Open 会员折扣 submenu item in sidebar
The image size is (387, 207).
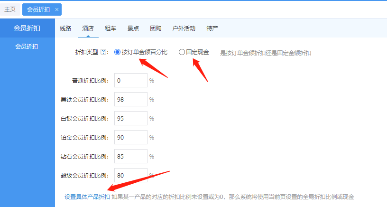pyautogui.click(x=27, y=47)
